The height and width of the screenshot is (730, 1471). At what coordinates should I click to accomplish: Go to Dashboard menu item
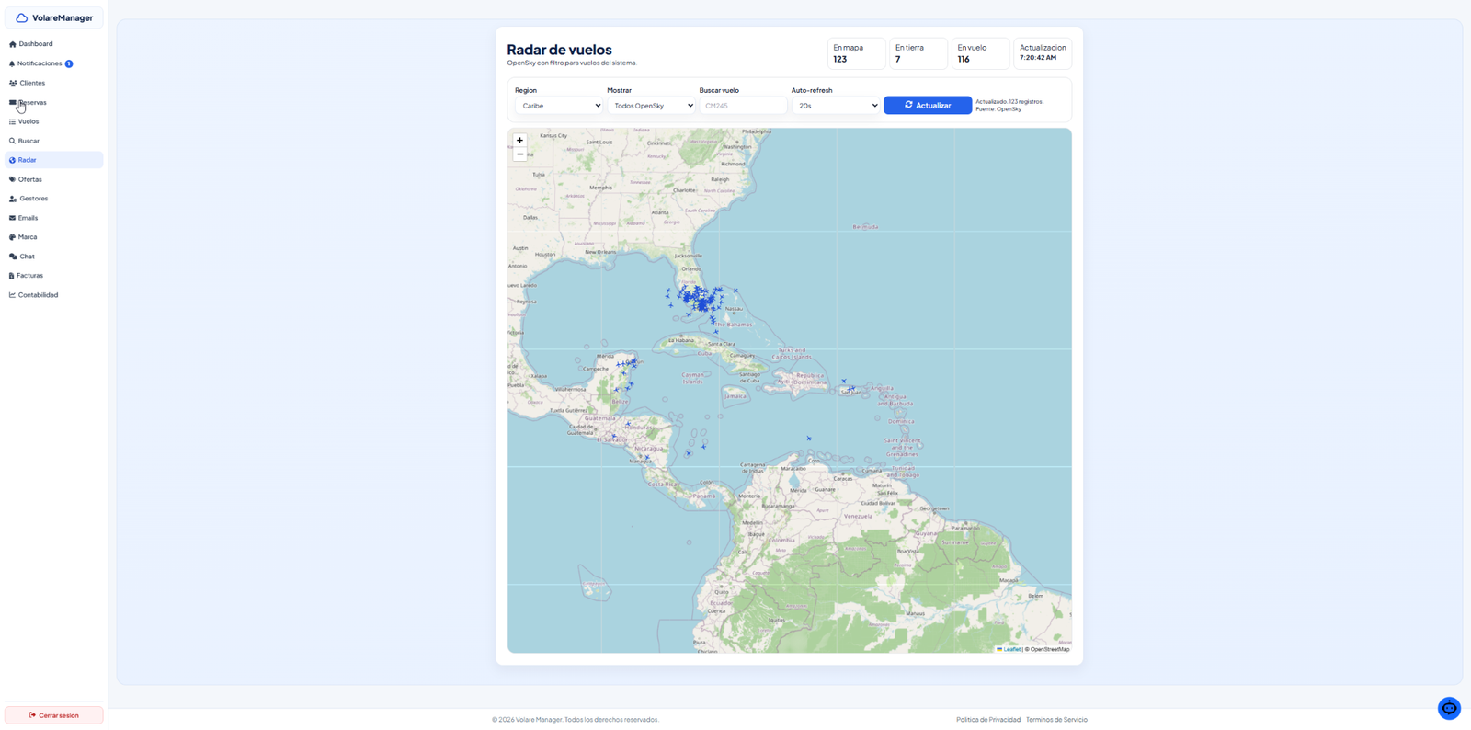pyautogui.click(x=54, y=44)
